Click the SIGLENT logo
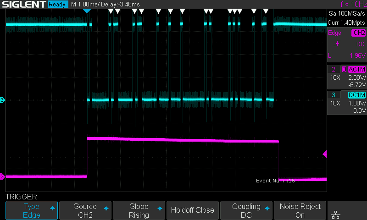 (24, 4)
